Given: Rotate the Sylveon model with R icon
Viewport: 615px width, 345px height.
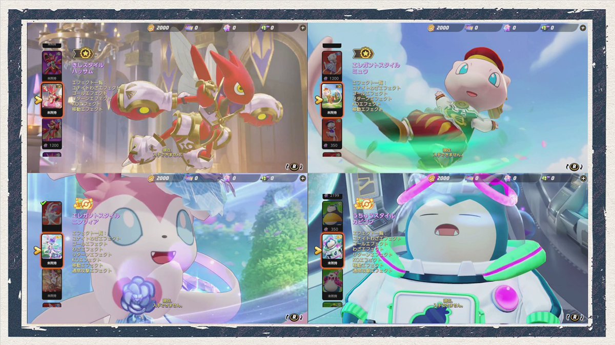Looking at the screenshot, I should (x=295, y=316).
